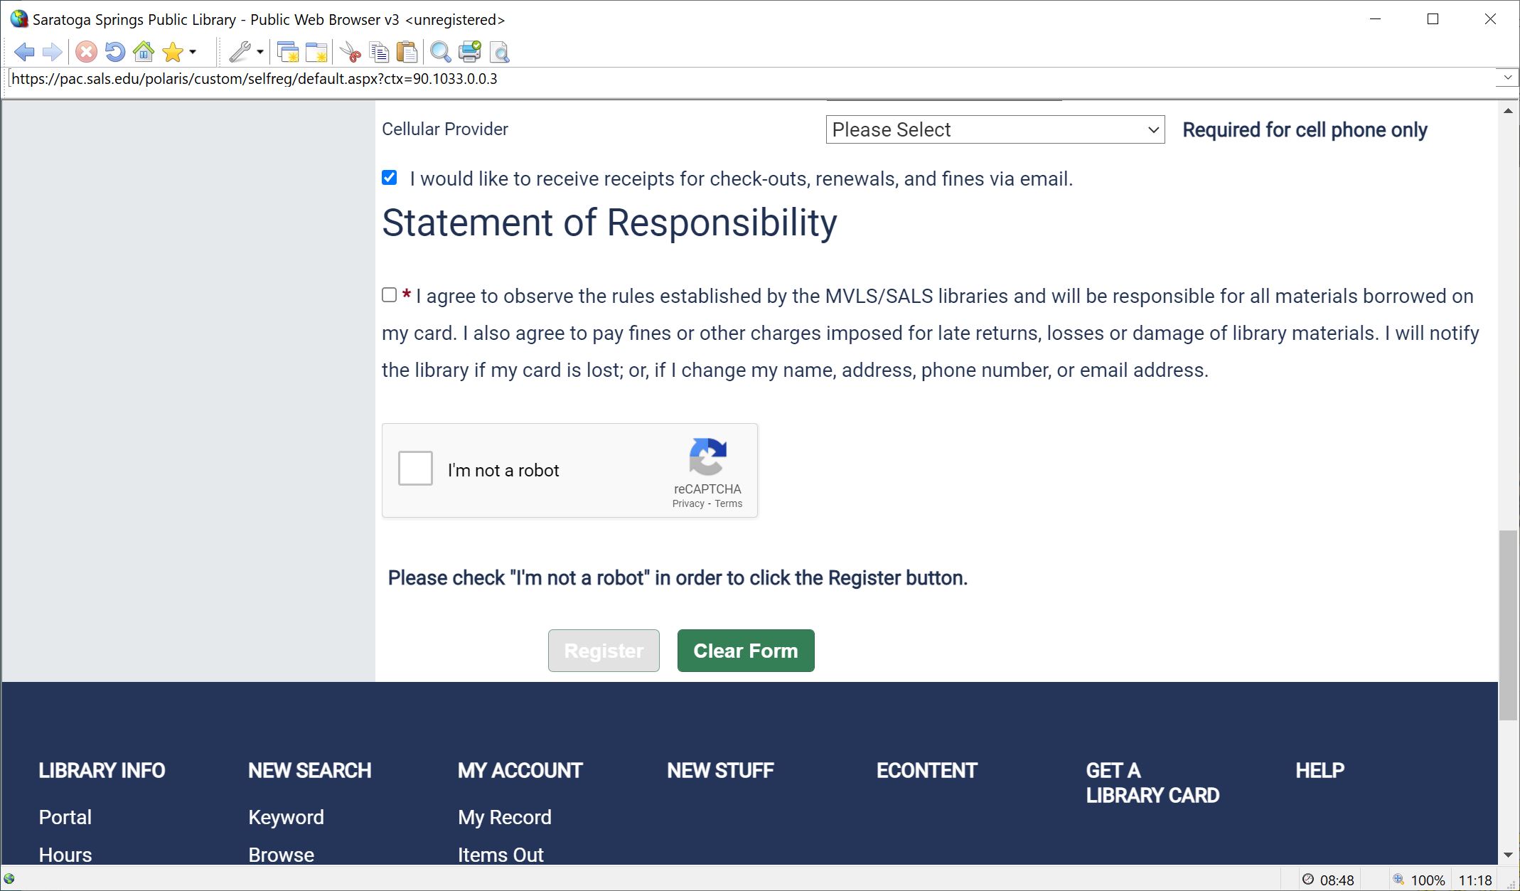Click the scissors Cut icon
Screen dimensions: 1520x891
coord(350,52)
